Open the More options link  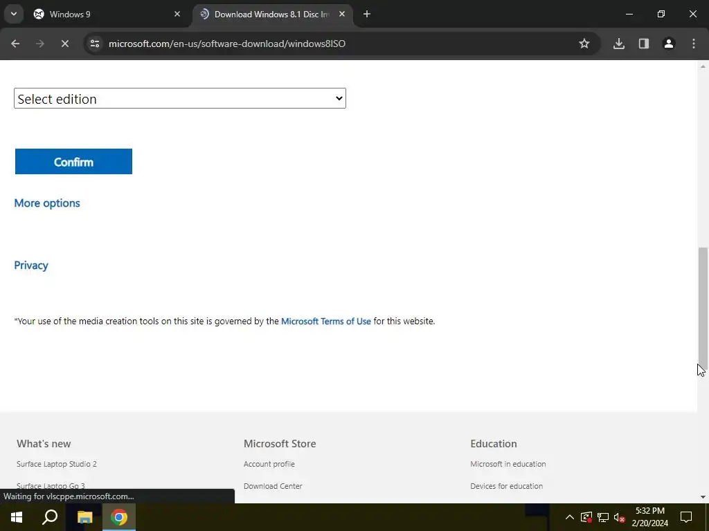coord(47,203)
